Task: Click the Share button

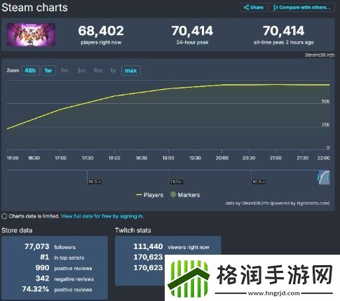Action: (x=254, y=8)
